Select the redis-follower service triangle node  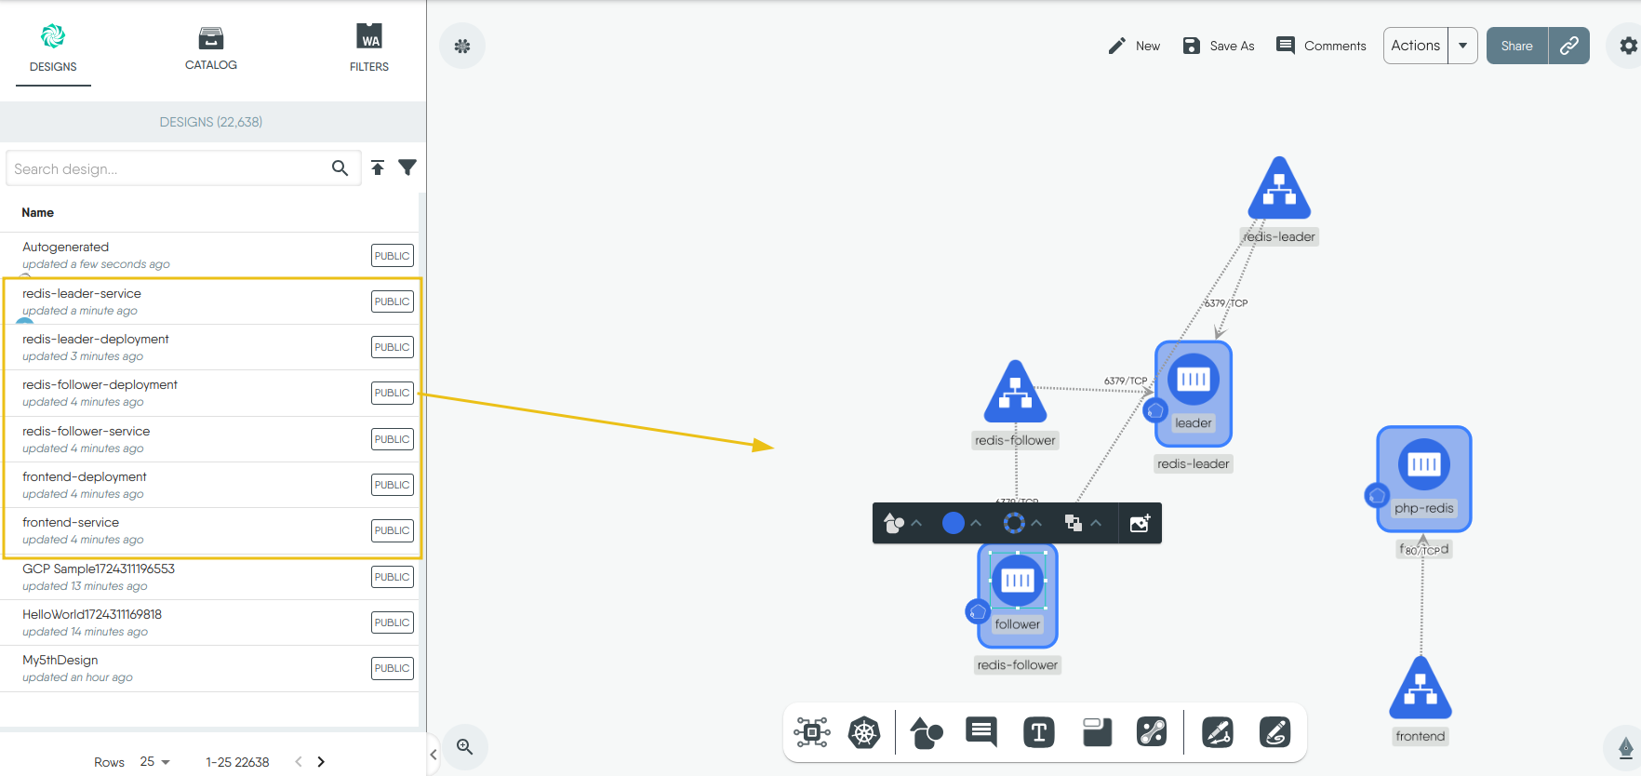click(x=1016, y=393)
